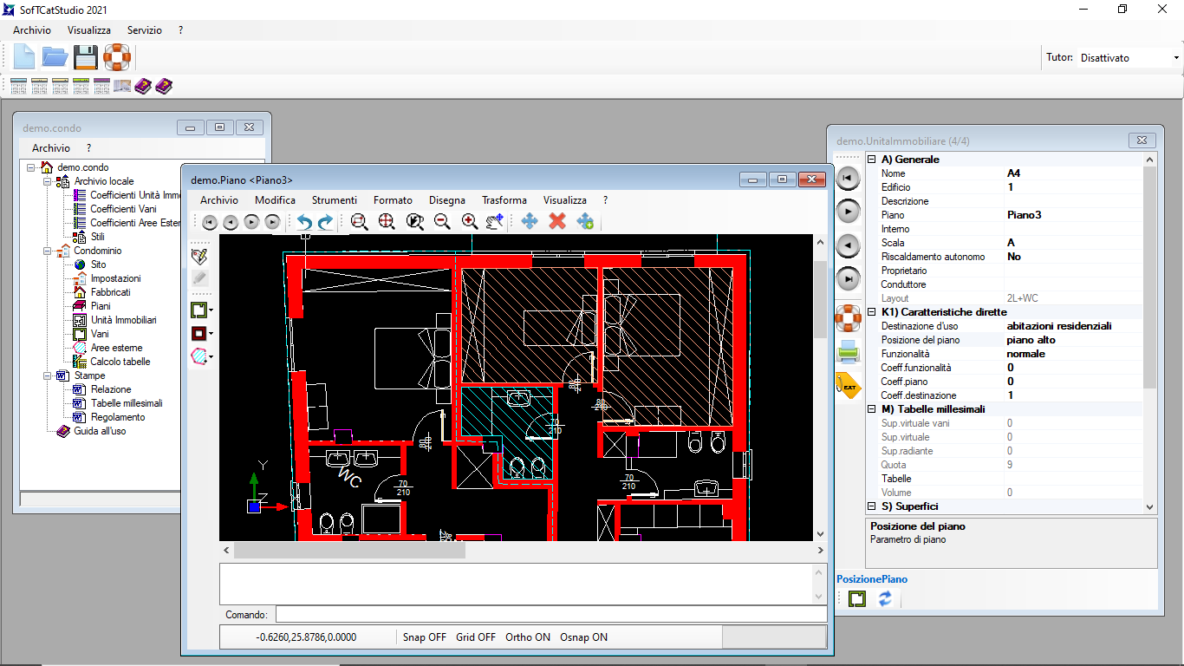
Task: Open the Servizio menu in main menubar
Action: [x=144, y=30]
